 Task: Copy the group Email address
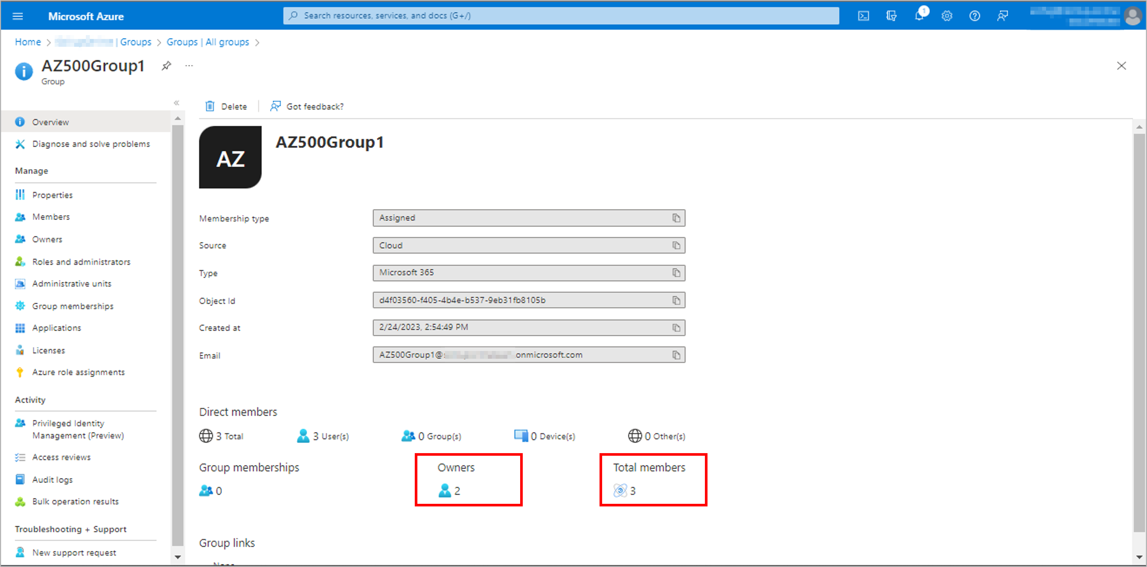[x=676, y=355]
